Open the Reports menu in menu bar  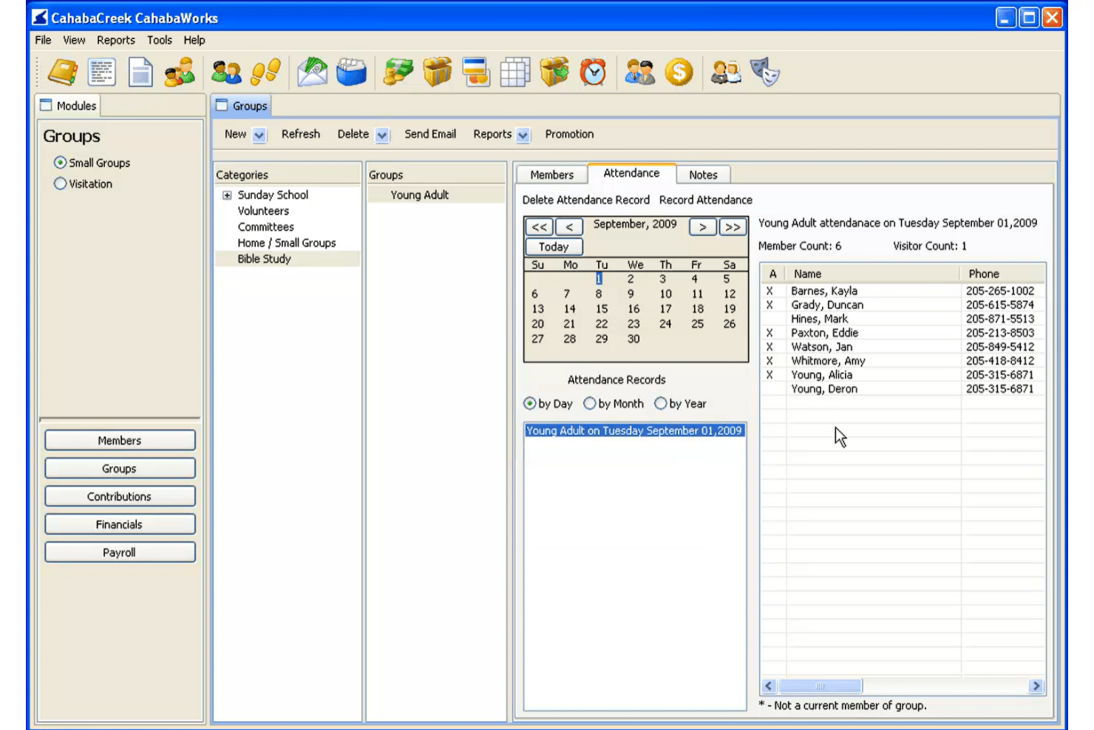(x=116, y=40)
